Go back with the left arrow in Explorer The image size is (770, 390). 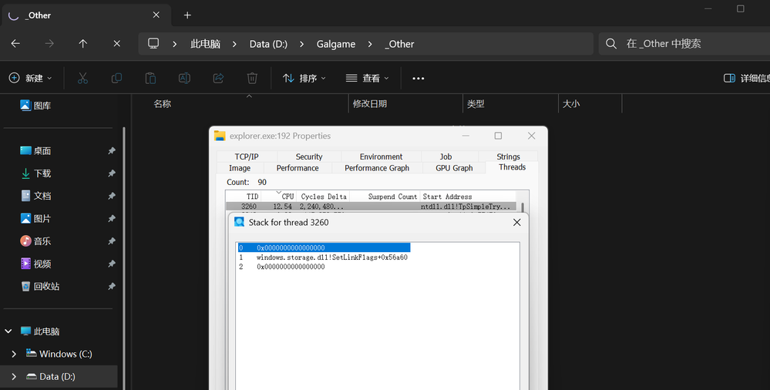click(x=15, y=44)
